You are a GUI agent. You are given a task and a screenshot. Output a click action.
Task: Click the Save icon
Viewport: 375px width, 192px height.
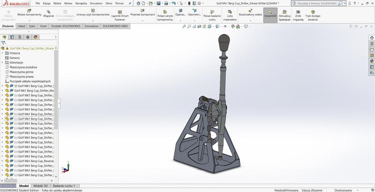click(x=158, y=3)
